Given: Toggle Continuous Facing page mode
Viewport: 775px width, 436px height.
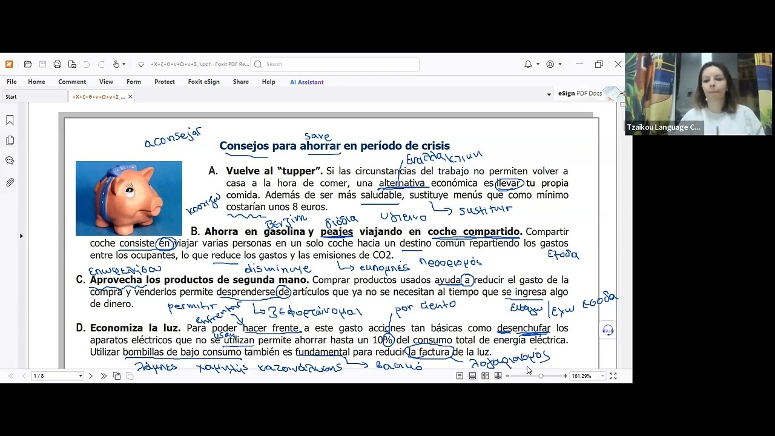Looking at the screenshot, I should (x=498, y=375).
